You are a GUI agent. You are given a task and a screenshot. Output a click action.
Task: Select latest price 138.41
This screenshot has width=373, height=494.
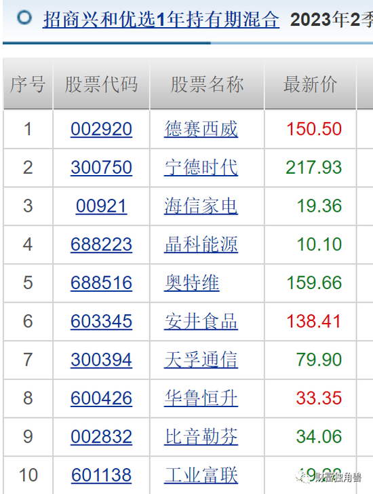pyautogui.click(x=314, y=322)
